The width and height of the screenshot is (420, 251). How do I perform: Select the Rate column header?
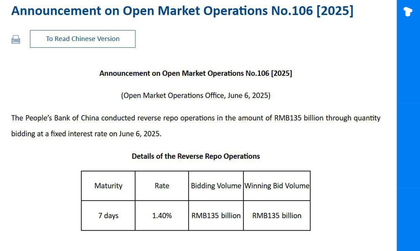click(162, 186)
